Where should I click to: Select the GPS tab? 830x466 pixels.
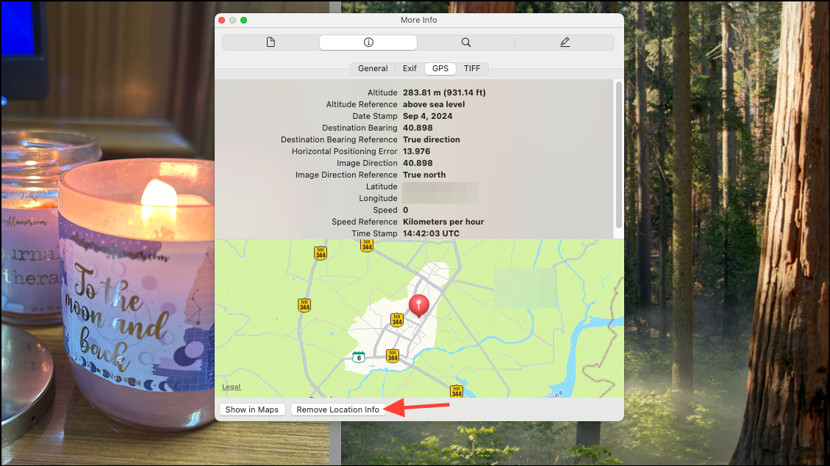tap(440, 68)
